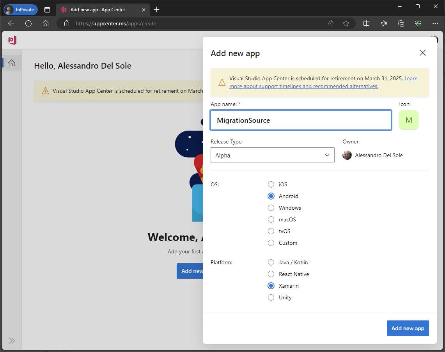
Task: Open Favorites list icon
Action: pos(384,23)
